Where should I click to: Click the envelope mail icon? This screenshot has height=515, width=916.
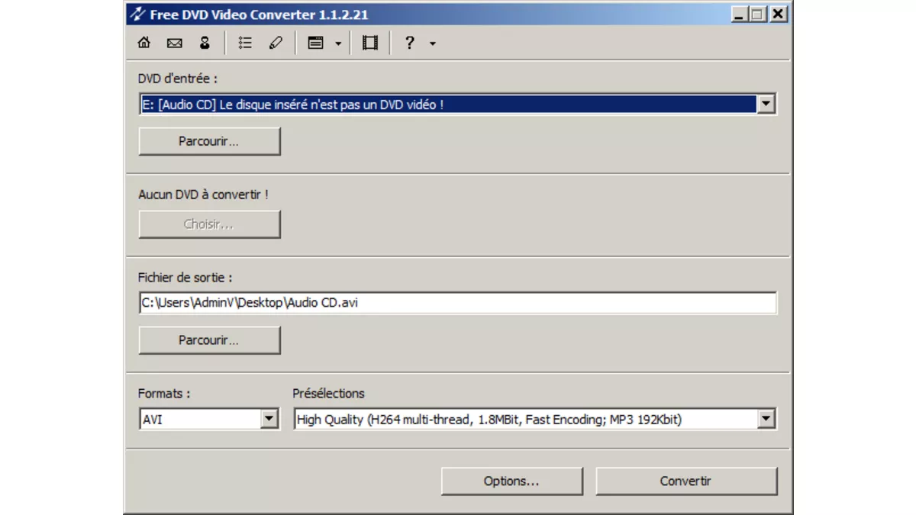(x=174, y=43)
